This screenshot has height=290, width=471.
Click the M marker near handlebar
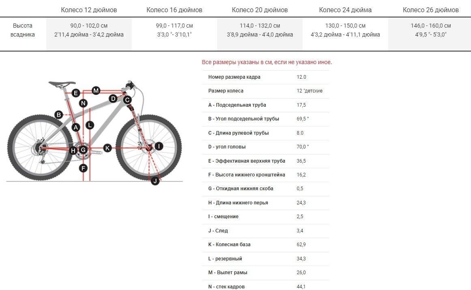pyautogui.click(x=96, y=90)
